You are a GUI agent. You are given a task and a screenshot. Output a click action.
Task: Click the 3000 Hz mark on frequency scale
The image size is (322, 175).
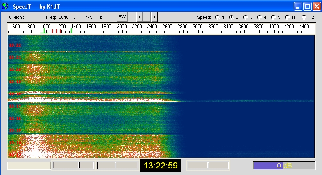click(x=197, y=27)
